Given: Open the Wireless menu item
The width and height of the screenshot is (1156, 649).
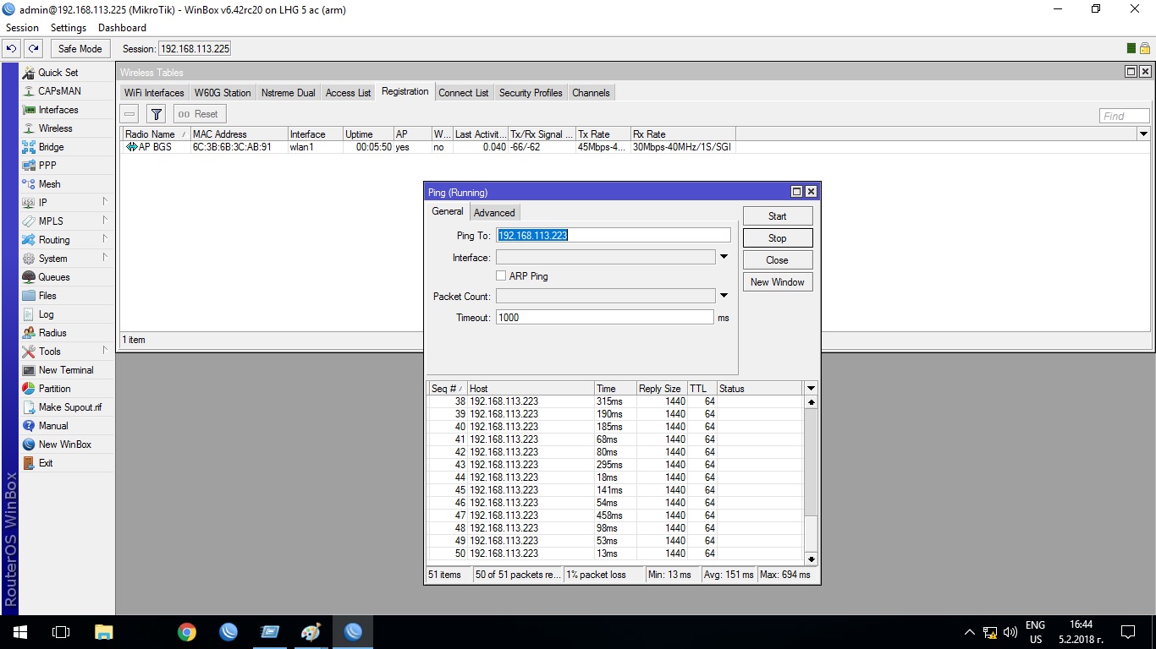Looking at the screenshot, I should click(55, 128).
